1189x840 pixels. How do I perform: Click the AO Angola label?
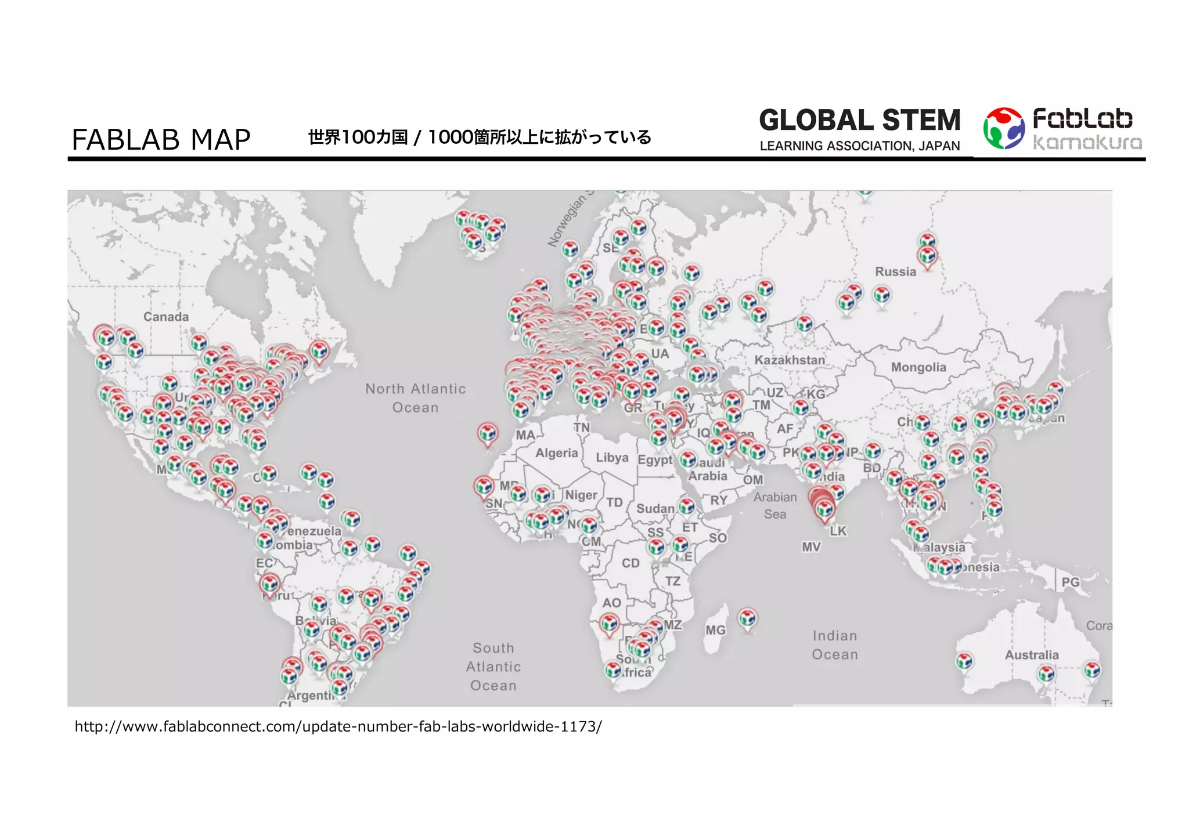(x=611, y=603)
